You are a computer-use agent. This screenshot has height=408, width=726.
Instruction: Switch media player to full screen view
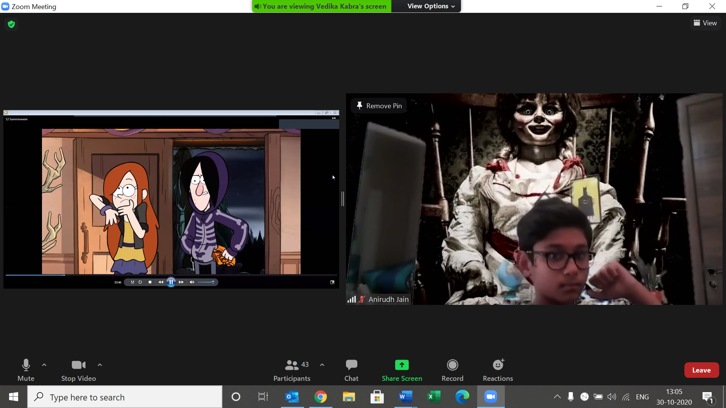332,282
